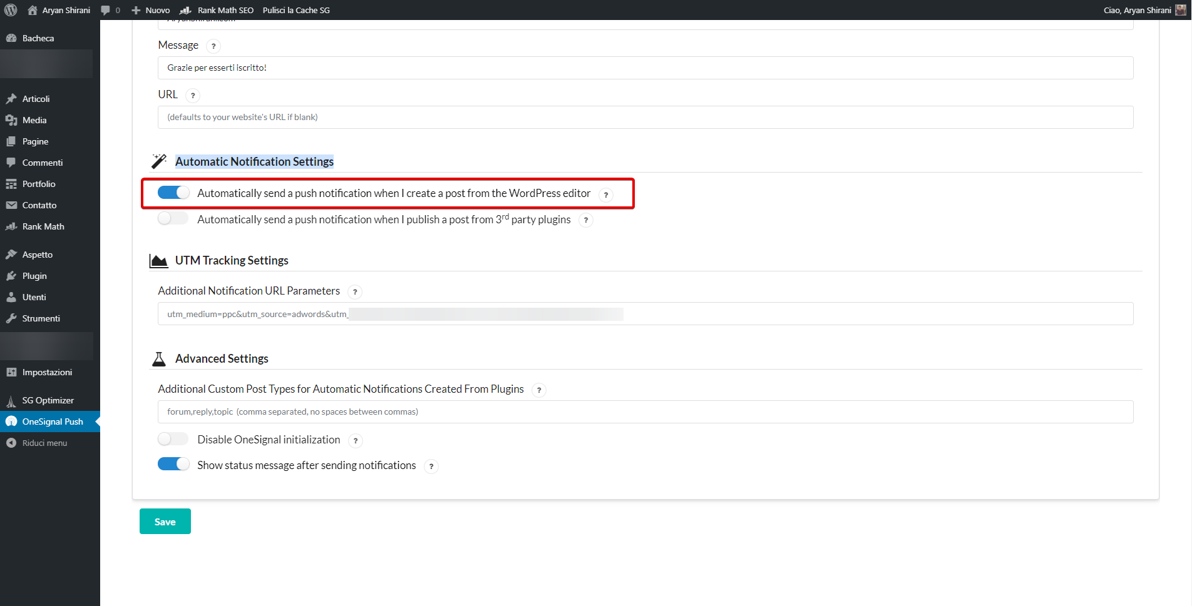This screenshot has width=1192, height=606.
Task: Show help for status message option
Action: click(431, 467)
